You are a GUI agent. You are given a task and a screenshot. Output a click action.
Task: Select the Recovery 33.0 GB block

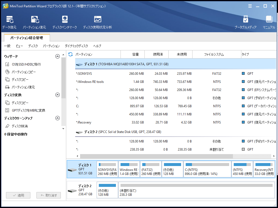264,169
